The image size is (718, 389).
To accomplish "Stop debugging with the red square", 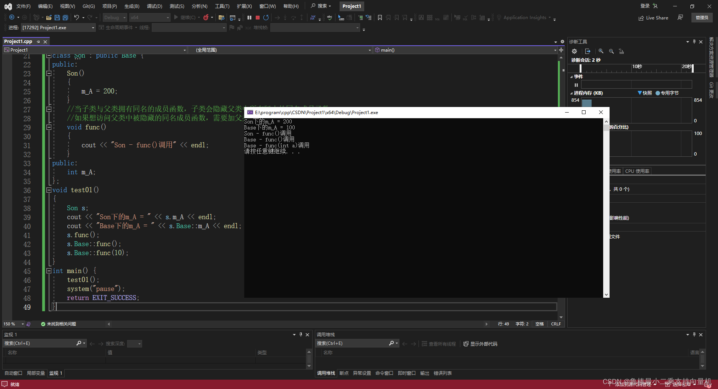I will (258, 18).
